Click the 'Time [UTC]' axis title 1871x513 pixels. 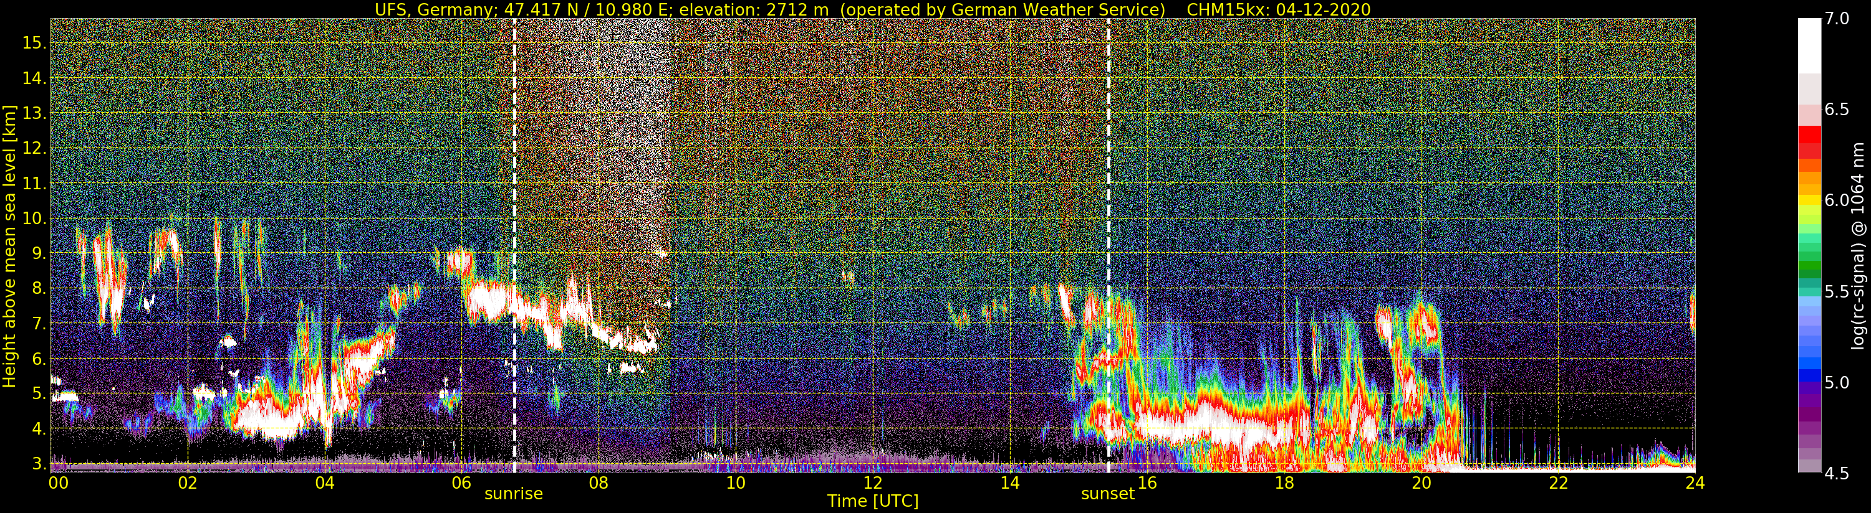point(873,501)
